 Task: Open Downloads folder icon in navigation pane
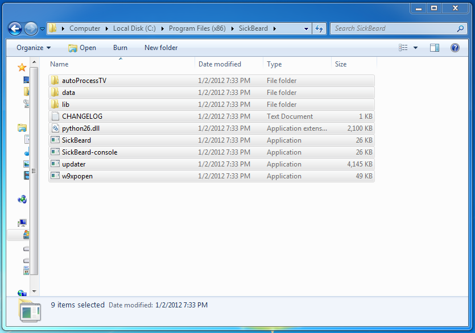(x=26, y=91)
